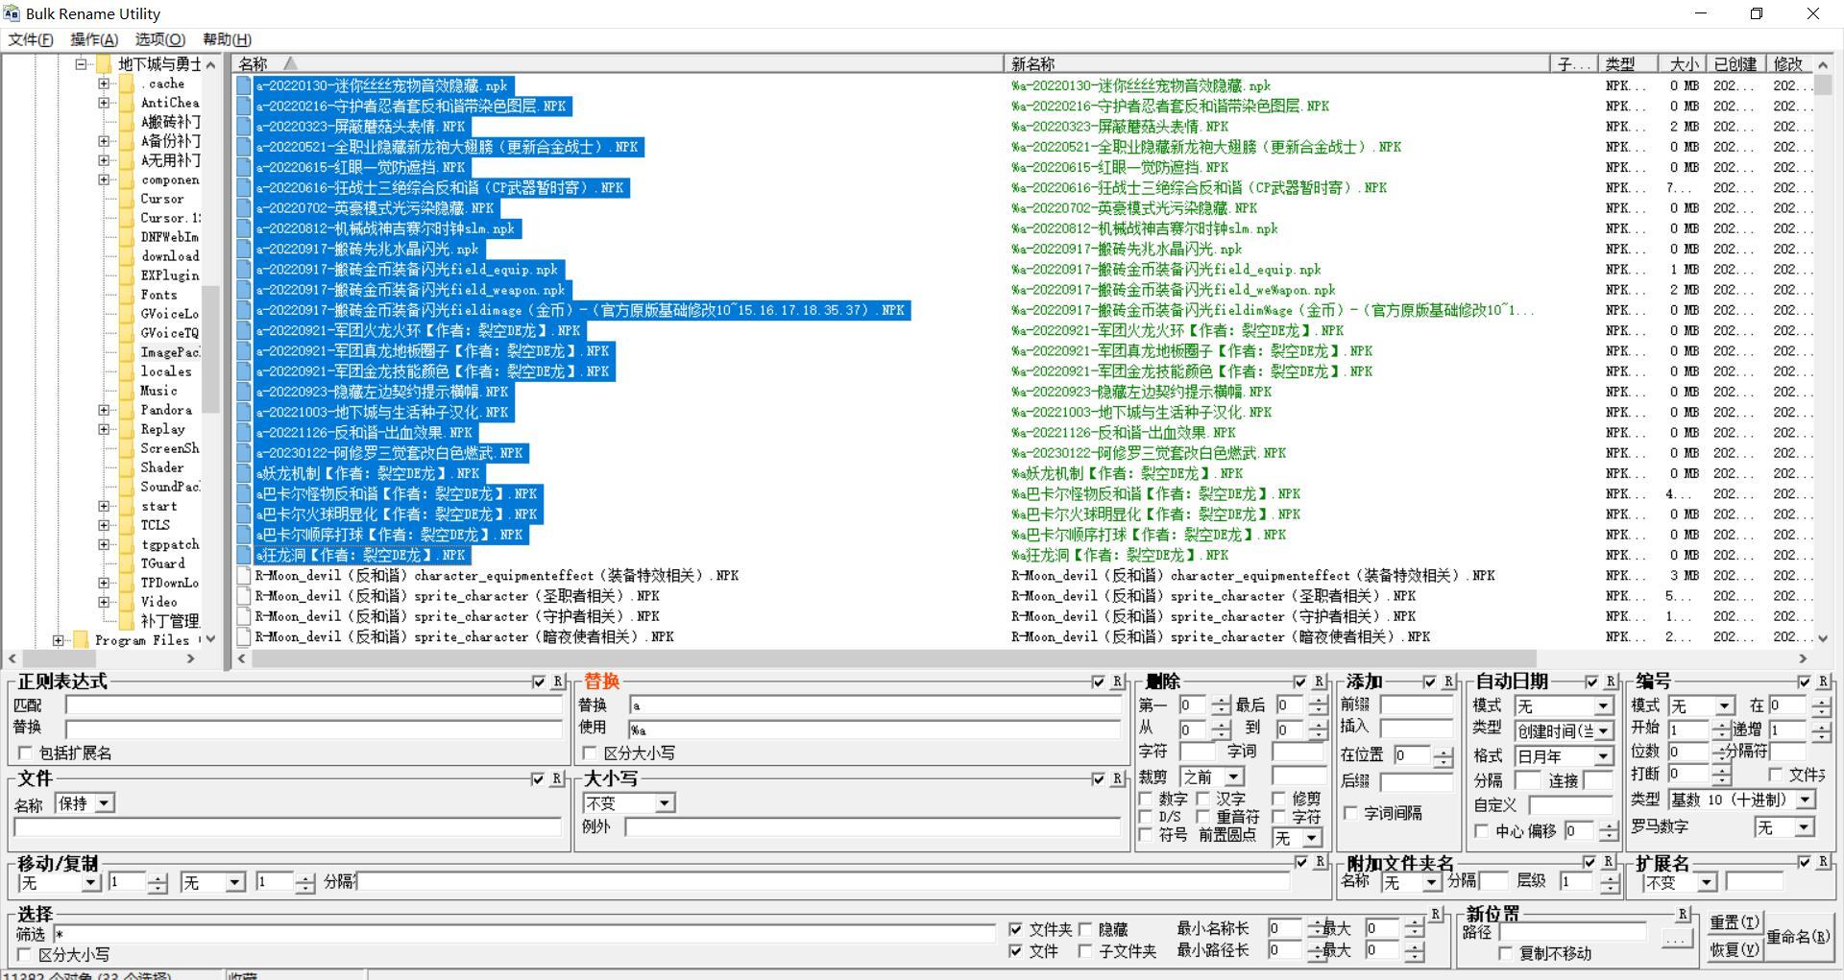Image resolution: width=1844 pixels, height=980 pixels.
Task: Open the 选项(O) menu
Action: tap(159, 39)
